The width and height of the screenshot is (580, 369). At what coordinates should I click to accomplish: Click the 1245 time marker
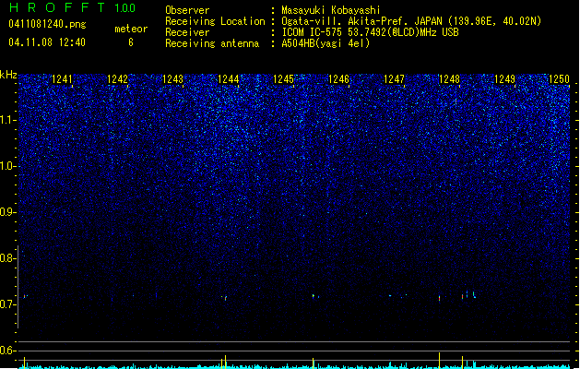coord(283,79)
